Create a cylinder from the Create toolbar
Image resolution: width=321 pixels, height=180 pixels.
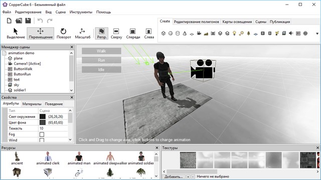pyautogui.click(x=178, y=33)
